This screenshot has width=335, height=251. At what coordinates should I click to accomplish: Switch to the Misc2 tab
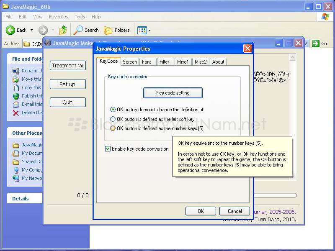click(x=201, y=62)
